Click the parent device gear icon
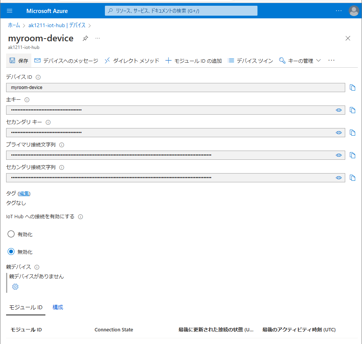Image resolution: width=362 pixels, height=344 pixels. 15,287
